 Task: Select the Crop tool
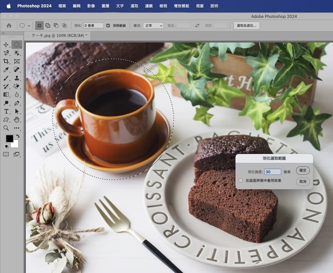pos(6,61)
